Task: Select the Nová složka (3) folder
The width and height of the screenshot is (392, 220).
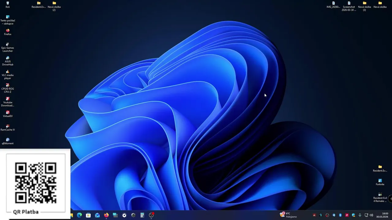Action: coord(364,6)
